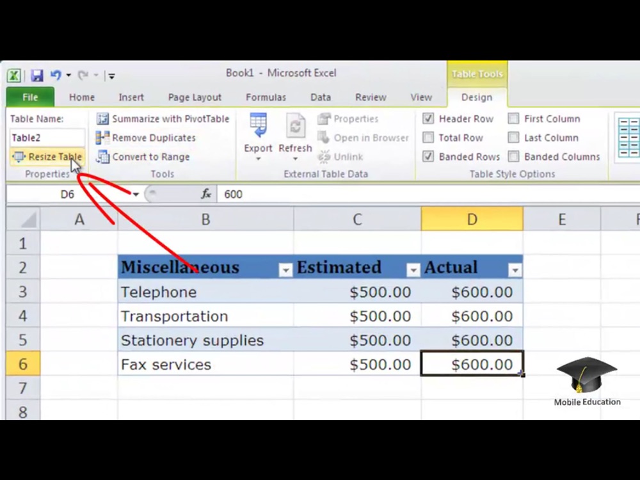Click the Resize Table button
Viewport: 640px width, 480px height.
[x=47, y=157]
